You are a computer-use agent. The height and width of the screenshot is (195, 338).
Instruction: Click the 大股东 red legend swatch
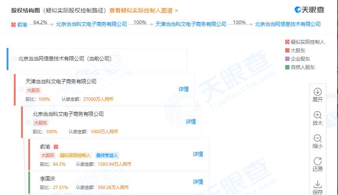287,51
